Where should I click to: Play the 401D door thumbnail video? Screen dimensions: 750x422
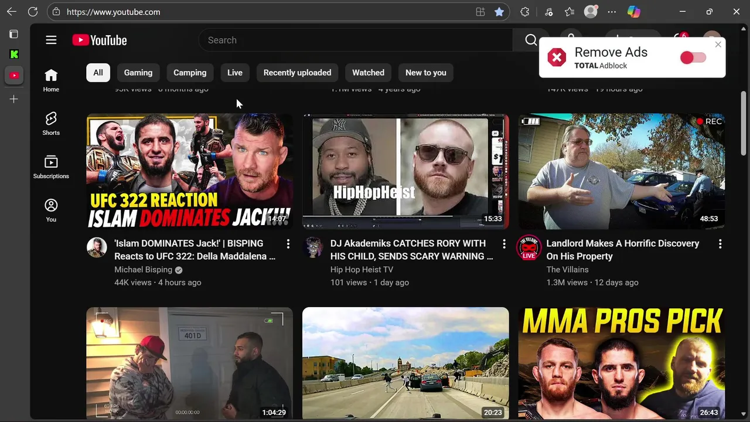pos(190,363)
